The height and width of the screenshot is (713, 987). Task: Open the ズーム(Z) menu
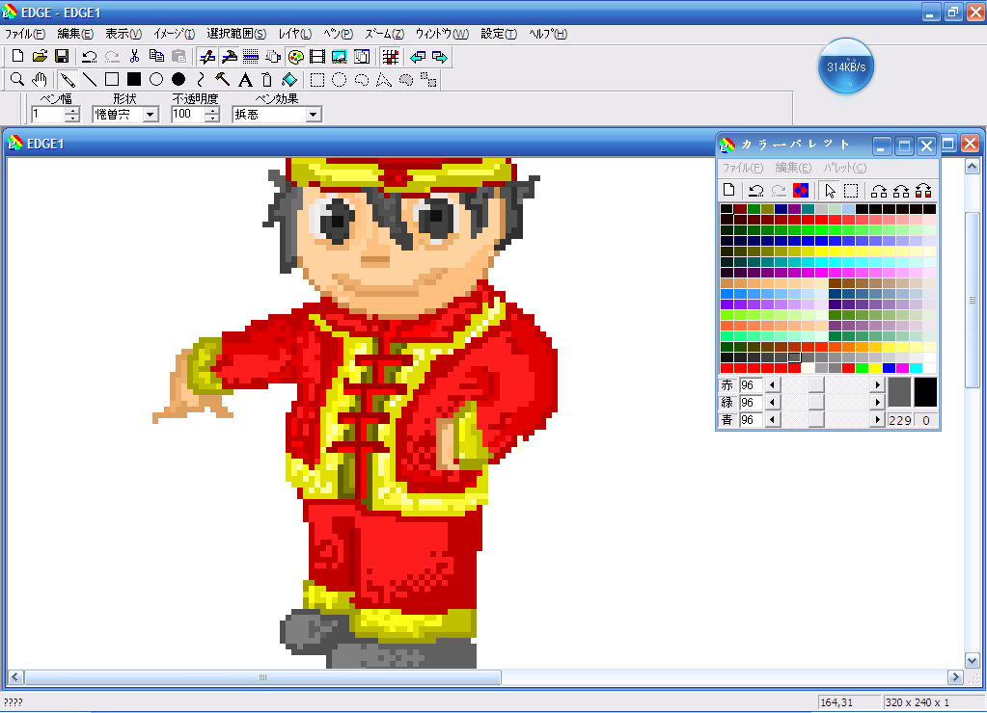pos(385,34)
